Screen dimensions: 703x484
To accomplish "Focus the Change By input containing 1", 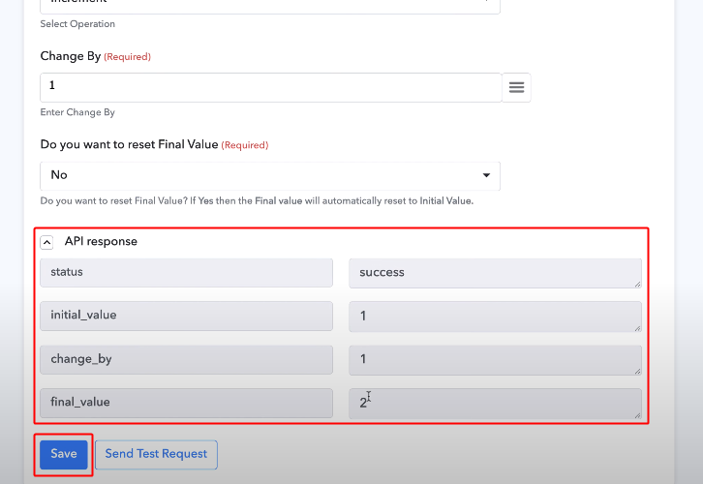I will tap(271, 87).
